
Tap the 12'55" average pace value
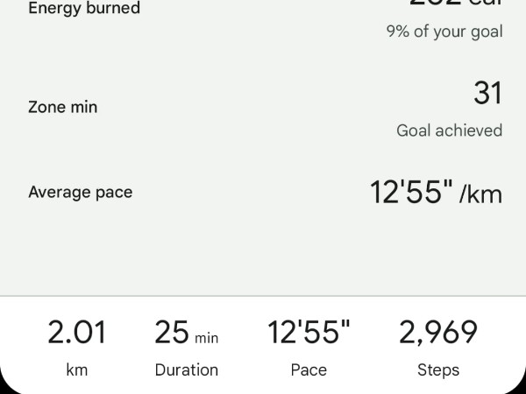[411, 192]
